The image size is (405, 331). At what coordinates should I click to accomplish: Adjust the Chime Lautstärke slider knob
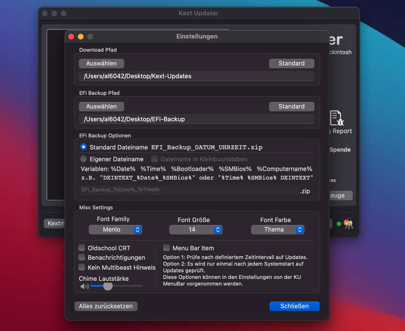[107, 286]
